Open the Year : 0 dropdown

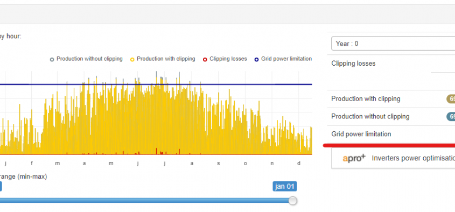(x=393, y=44)
